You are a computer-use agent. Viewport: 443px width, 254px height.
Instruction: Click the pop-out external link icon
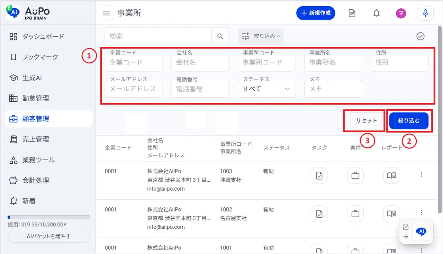pos(406,227)
